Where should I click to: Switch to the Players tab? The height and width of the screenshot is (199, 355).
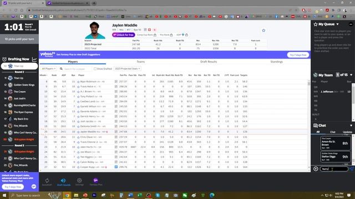(x=73, y=61)
